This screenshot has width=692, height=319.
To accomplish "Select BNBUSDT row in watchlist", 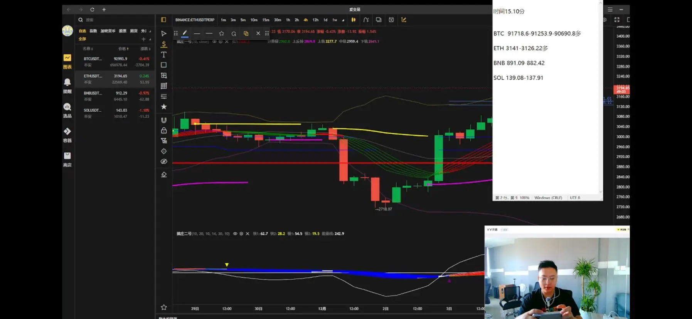I will pos(116,96).
